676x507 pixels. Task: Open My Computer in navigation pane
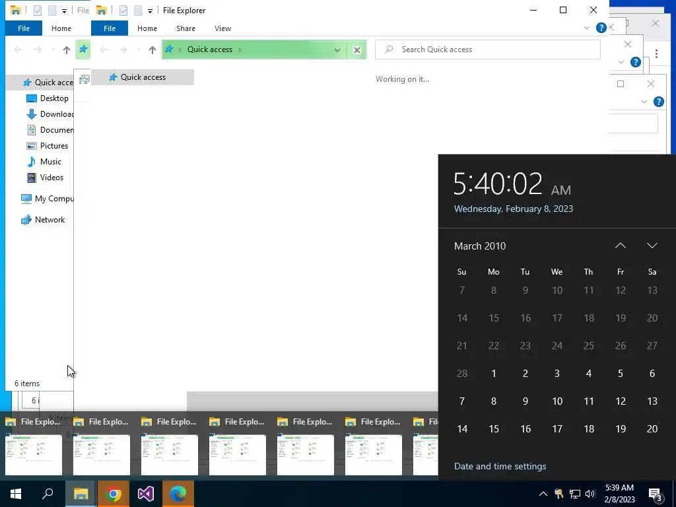pos(53,199)
